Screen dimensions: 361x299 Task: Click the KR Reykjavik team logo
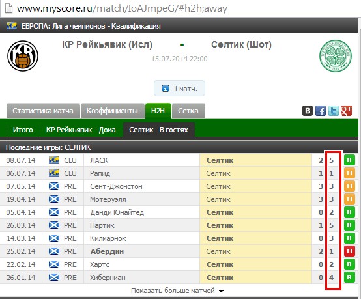pos(23,56)
